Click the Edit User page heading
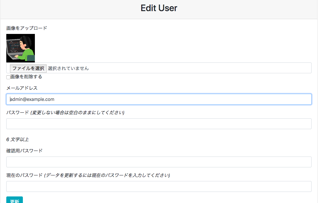This screenshot has width=319, height=203. (159, 8)
